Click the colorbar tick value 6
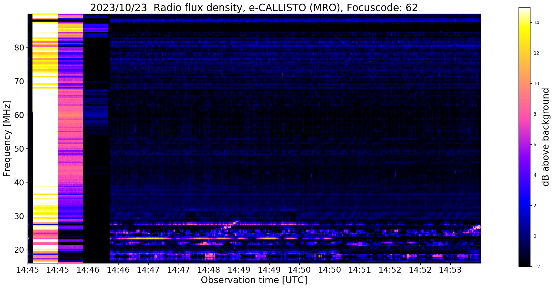Viewport: 554px width, 288px height. 534,145
